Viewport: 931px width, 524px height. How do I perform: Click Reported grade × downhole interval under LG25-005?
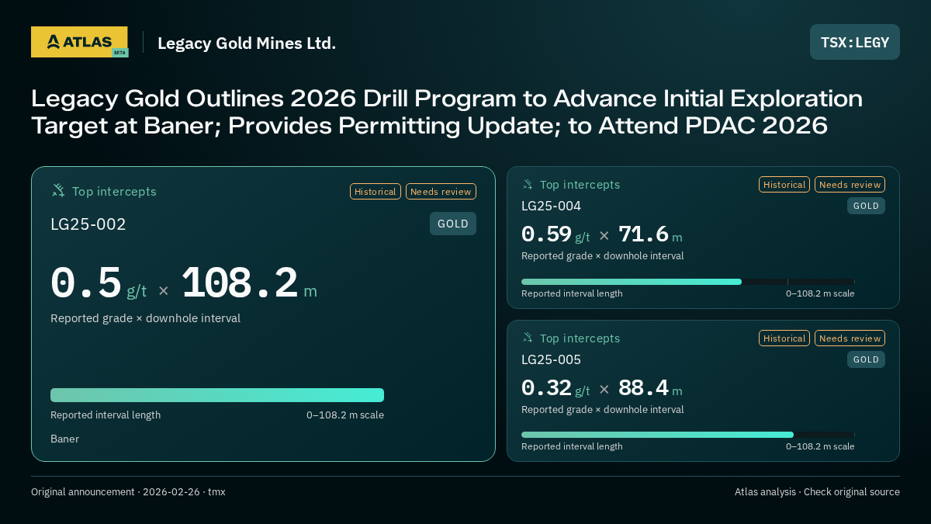[602, 410]
